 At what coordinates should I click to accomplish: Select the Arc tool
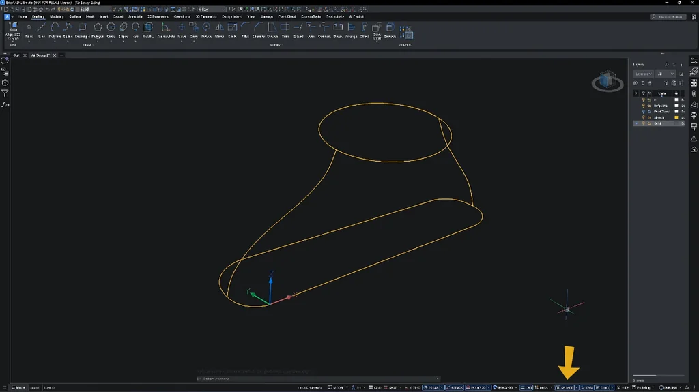[x=136, y=30]
